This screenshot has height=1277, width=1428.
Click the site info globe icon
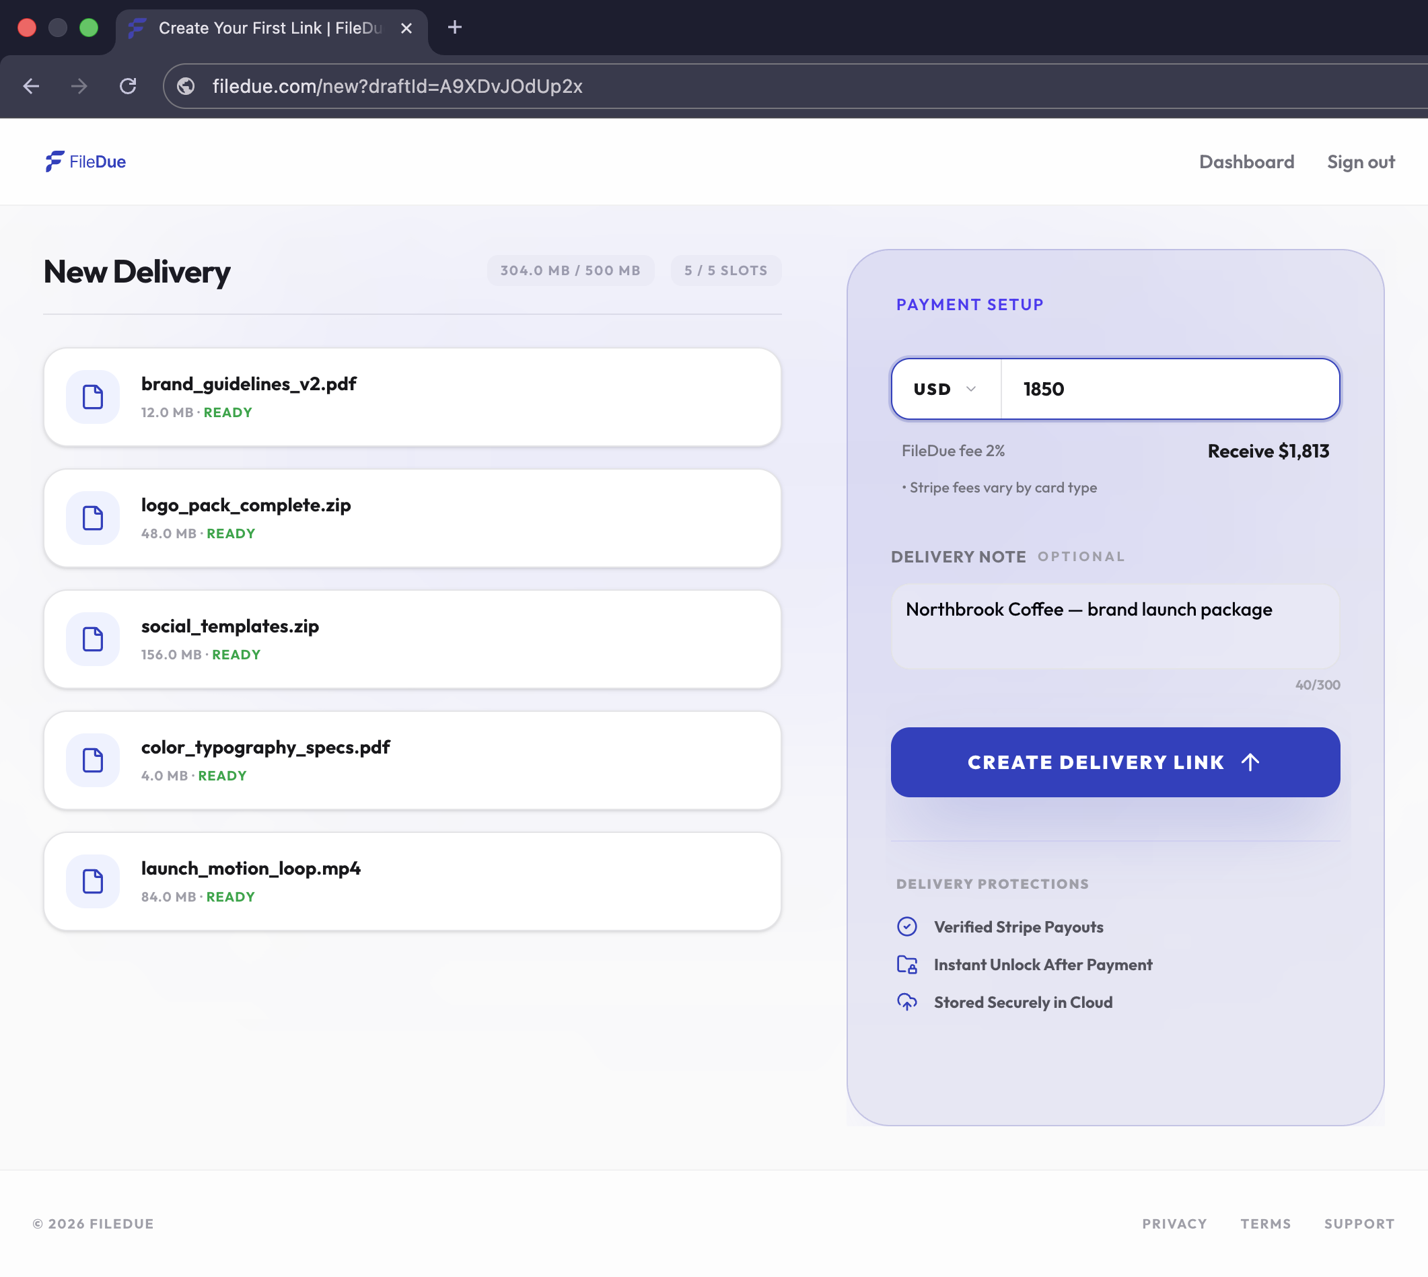point(186,86)
